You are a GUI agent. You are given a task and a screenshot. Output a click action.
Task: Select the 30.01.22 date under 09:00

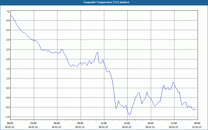click(80, 127)
